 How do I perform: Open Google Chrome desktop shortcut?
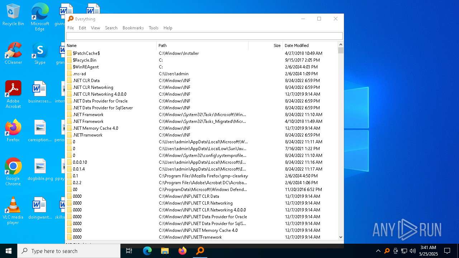(x=13, y=172)
